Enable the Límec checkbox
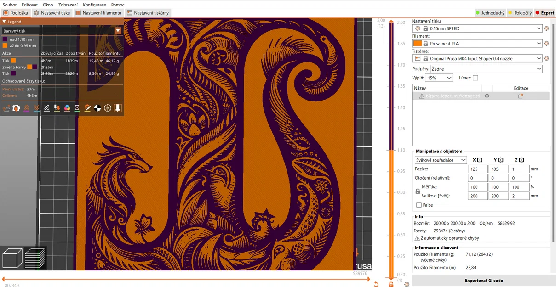Screen dimensions: 556x287 click(x=475, y=78)
